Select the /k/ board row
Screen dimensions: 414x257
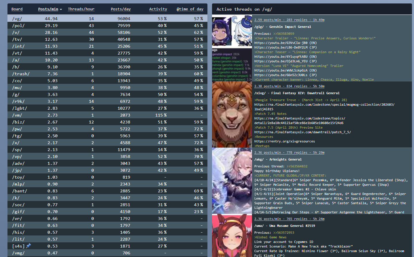pyautogui.click(x=107, y=198)
